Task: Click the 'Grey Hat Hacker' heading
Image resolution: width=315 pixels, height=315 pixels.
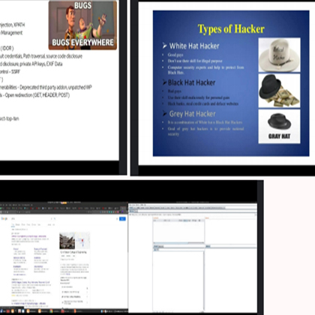Action: point(192,114)
